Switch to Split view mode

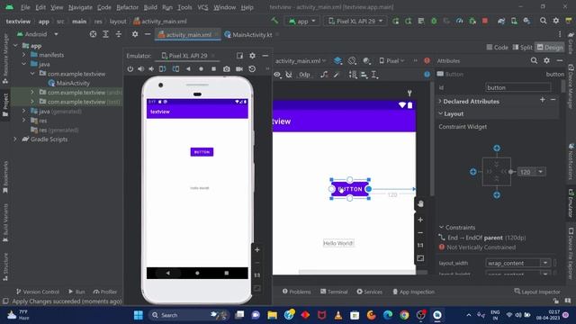tap(522, 47)
